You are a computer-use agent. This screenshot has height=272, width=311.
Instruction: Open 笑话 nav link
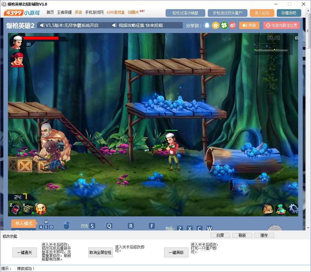(78, 12)
